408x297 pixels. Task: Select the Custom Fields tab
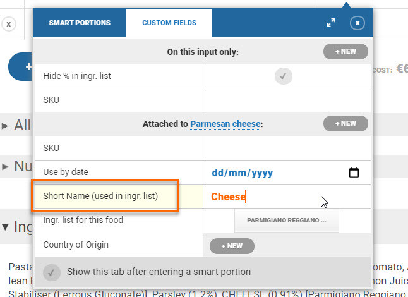pos(169,23)
